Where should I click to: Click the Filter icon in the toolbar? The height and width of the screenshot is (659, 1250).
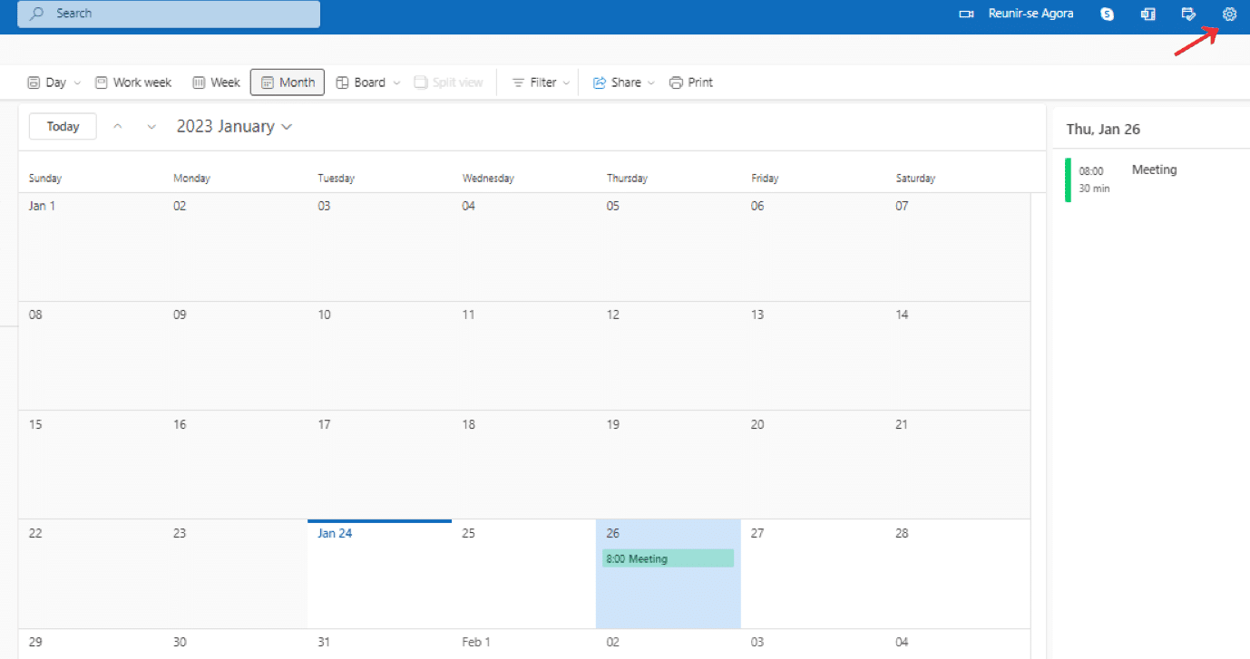(x=517, y=82)
